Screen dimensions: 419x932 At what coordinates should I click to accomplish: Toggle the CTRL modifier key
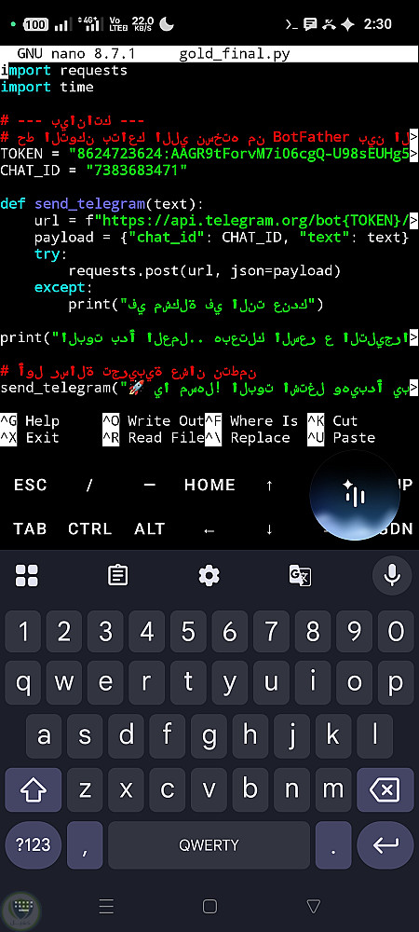point(89,528)
